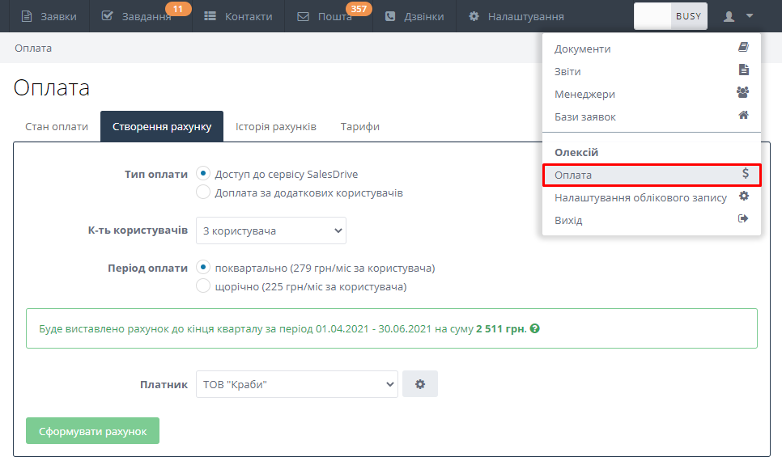Click the home icon beside Бази заявок
The height and width of the screenshot is (461, 782).
click(743, 116)
